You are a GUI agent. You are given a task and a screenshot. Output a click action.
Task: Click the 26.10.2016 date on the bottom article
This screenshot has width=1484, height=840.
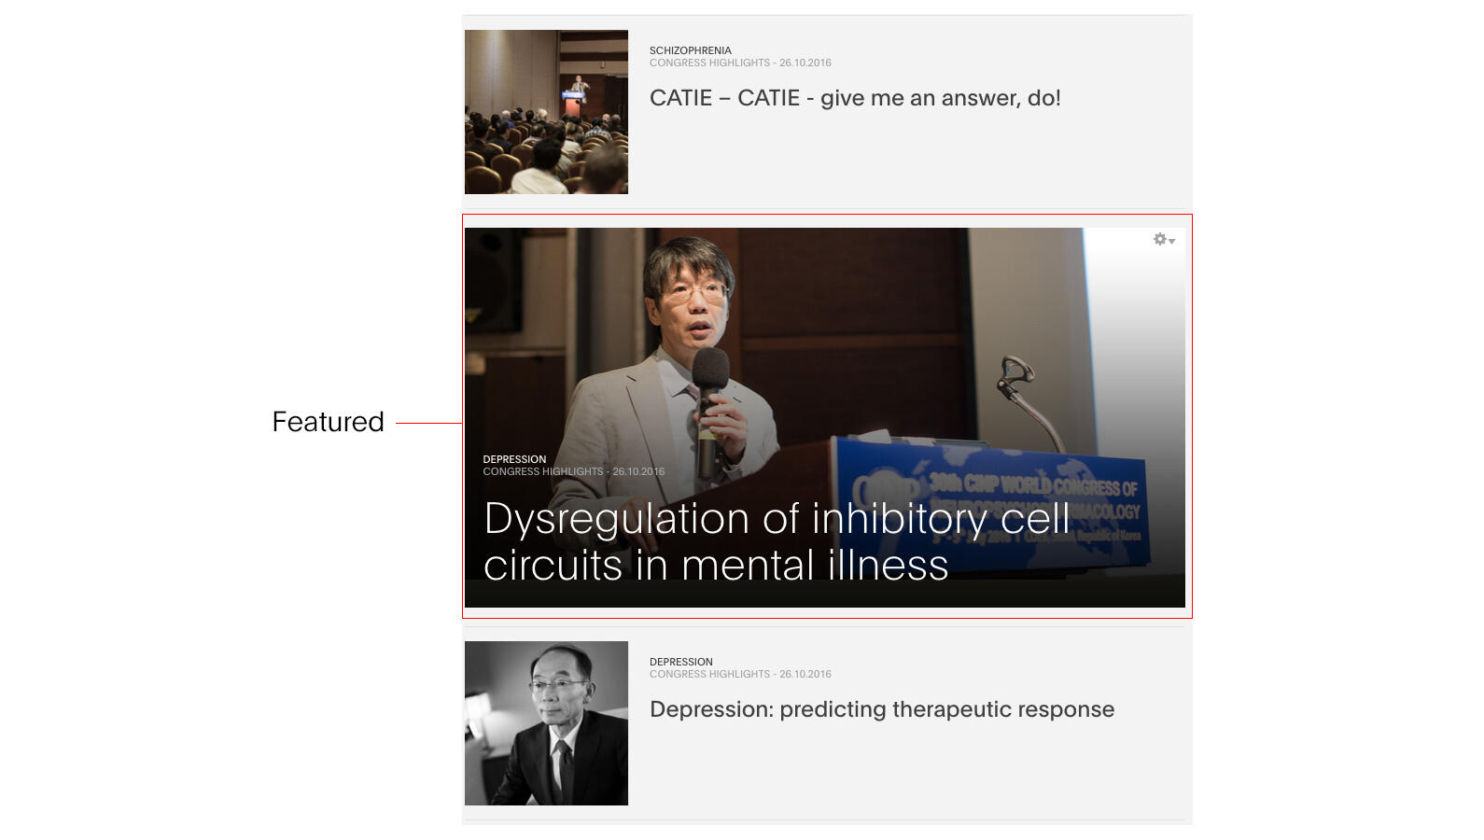805,675
